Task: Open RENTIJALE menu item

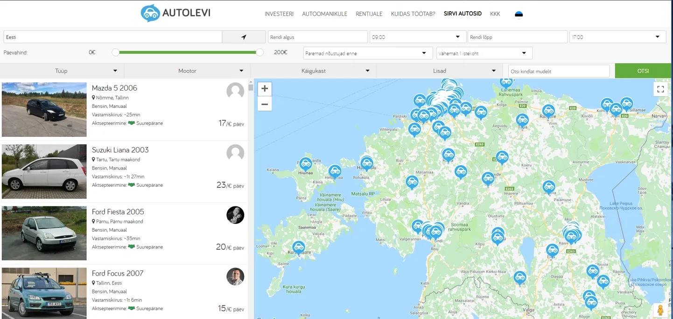Action: [369, 14]
